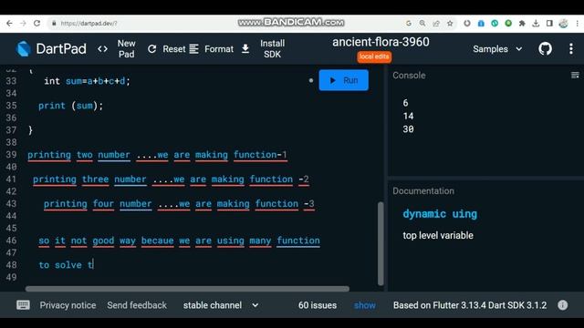Open the stable channel dropdown
This screenshot has width=584, height=328.
coord(221,305)
